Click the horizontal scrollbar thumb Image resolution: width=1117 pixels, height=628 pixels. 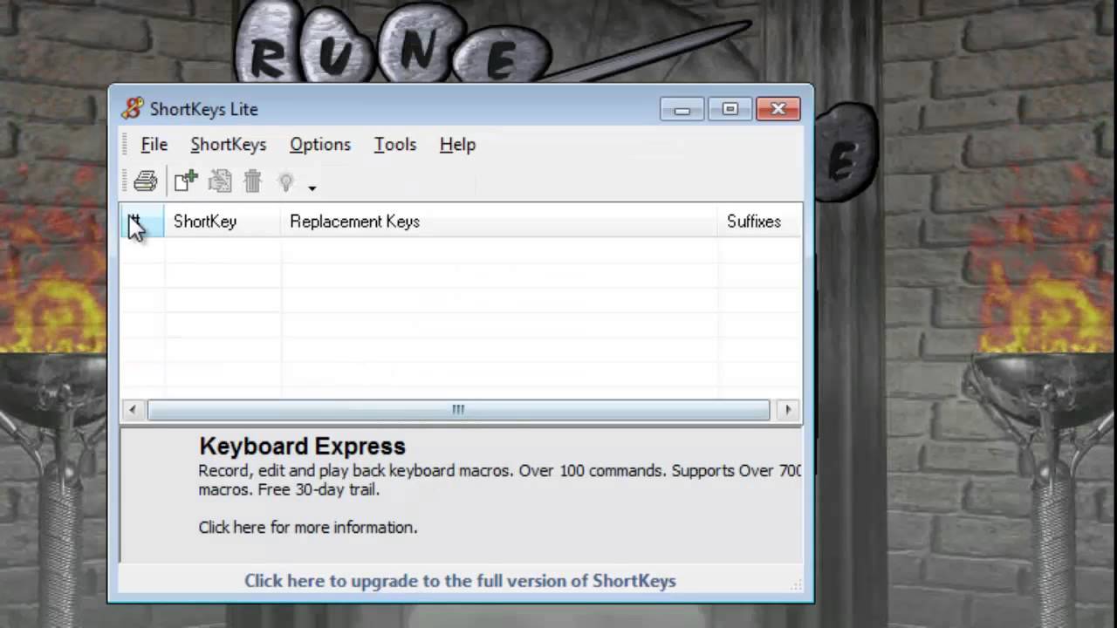click(x=458, y=409)
